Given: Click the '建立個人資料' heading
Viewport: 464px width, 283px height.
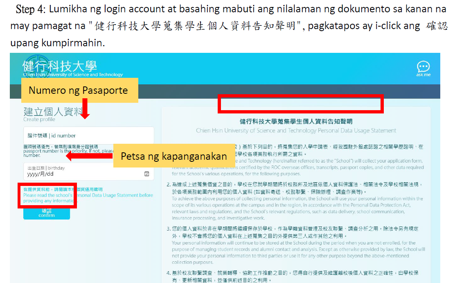Looking at the screenshot, I should click(53, 111).
